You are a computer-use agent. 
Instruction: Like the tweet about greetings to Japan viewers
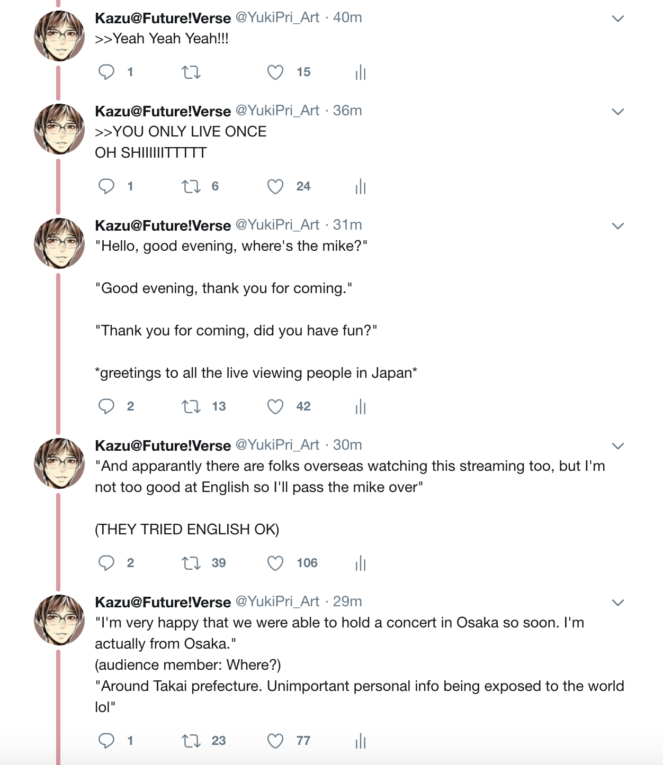(x=275, y=406)
